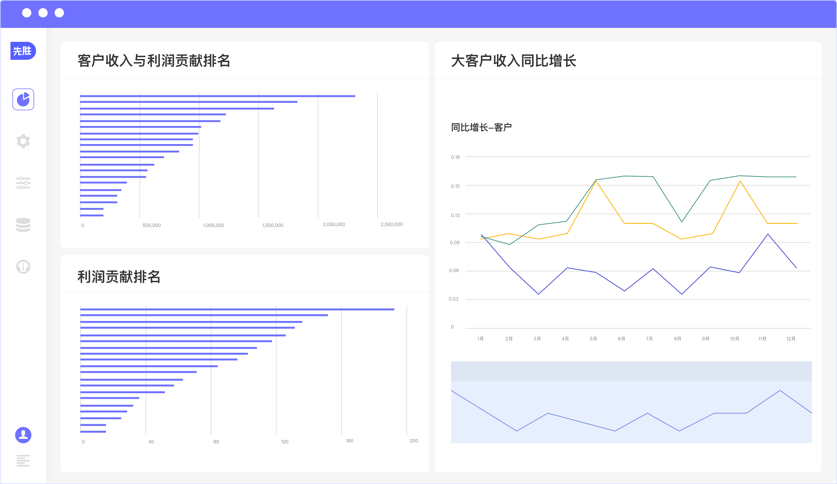Select the 利润贡献排名 panel title
Screen dimensions: 837x484
119,277
